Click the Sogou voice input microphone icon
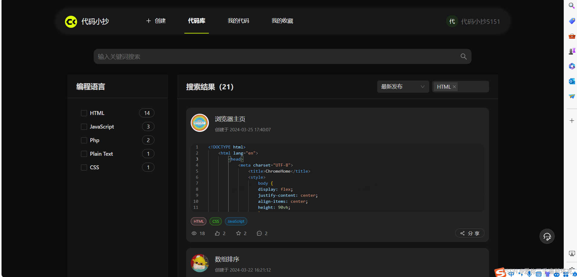 (x=529, y=273)
